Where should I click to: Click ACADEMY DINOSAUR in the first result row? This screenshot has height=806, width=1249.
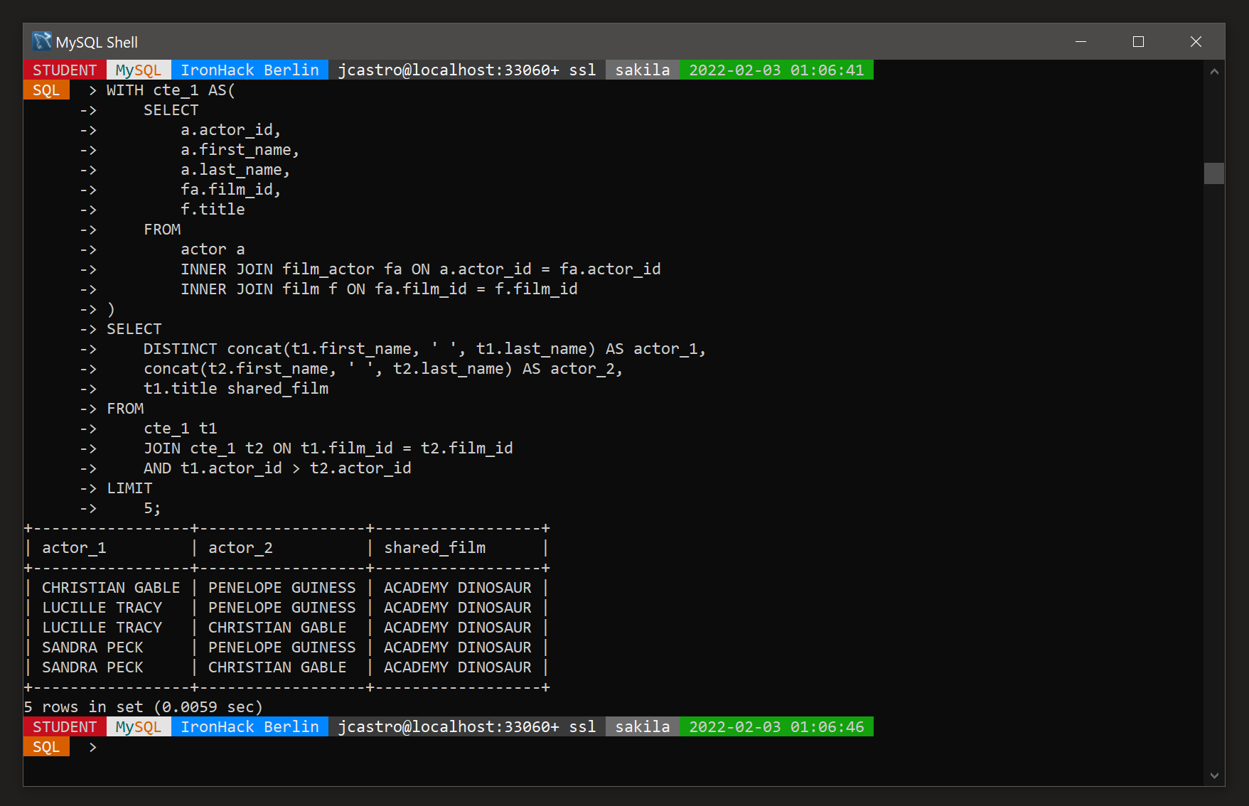tap(458, 588)
